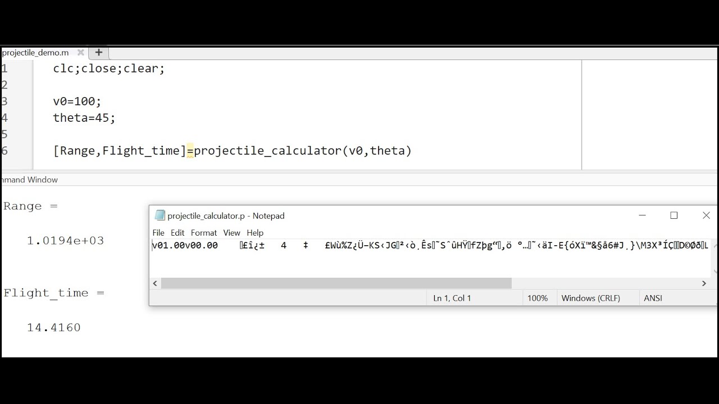Open the Edit menu in Notepad
Viewport: 719px width, 404px height.
tap(178, 233)
